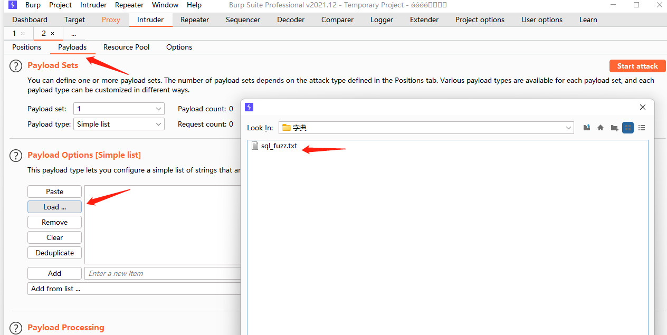The width and height of the screenshot is (667, 335).
Task: Open the Learn tab
Action: click(588, 20)
